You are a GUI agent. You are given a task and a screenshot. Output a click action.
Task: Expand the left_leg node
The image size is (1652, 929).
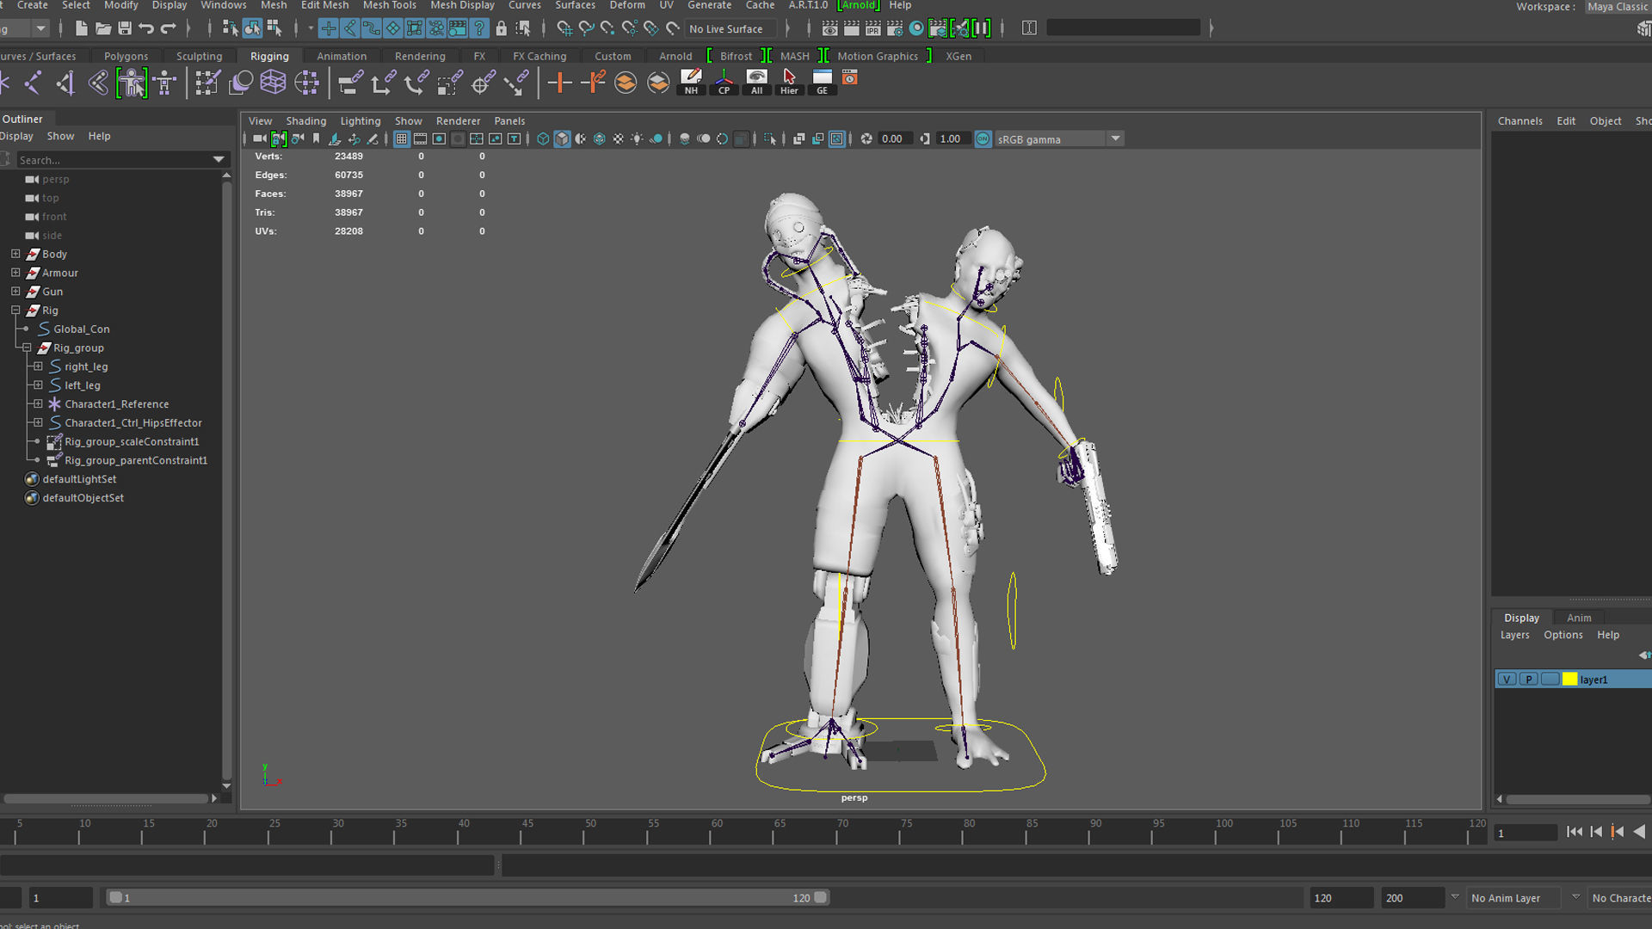[38, 385]
